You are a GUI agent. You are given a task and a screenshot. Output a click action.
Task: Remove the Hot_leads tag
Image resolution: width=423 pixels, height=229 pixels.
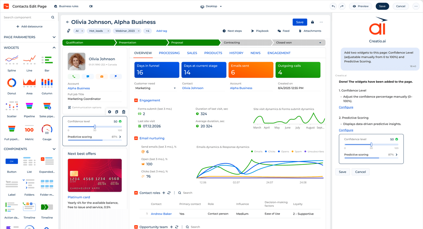tap(108, 31)
